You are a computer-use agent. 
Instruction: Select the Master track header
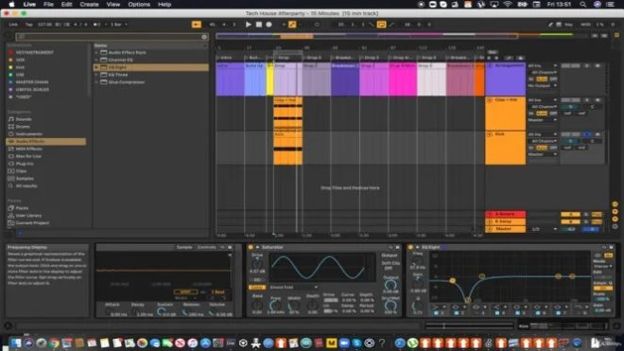(x=505, y=229)
